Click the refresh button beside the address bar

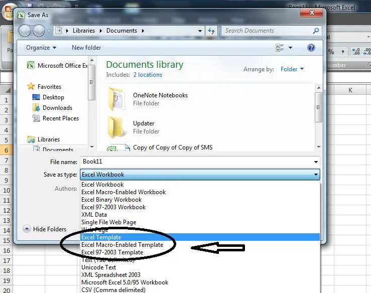pos(211,31)
